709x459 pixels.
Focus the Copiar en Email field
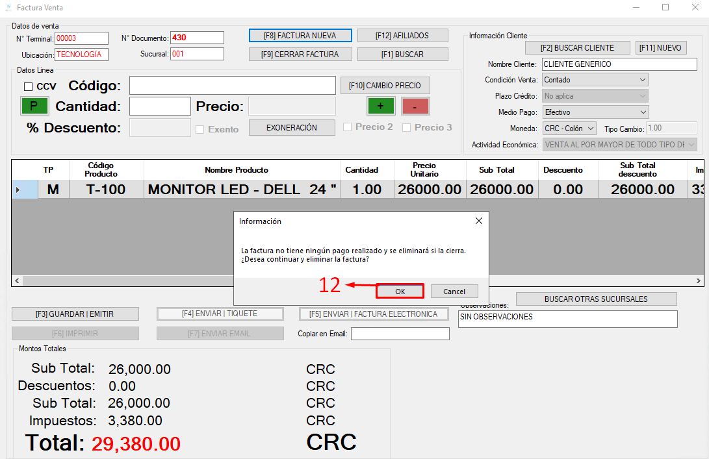(400, 334)
